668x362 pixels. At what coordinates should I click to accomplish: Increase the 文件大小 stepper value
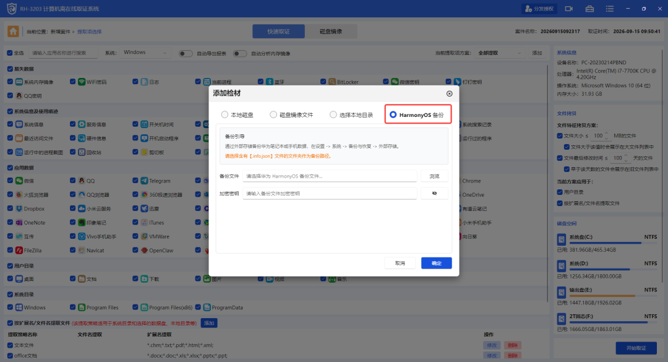pos(607,134)
